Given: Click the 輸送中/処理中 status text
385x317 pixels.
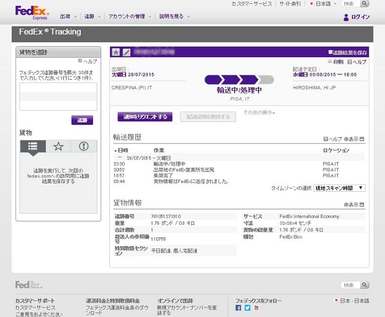Looking at the screenshot, I should [x=239, y=90].
